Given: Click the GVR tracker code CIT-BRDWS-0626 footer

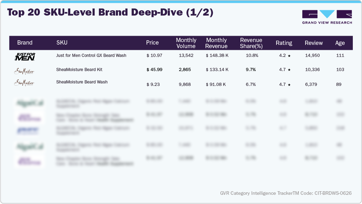Looking at the screenshot, I should [x=286, y=193].
